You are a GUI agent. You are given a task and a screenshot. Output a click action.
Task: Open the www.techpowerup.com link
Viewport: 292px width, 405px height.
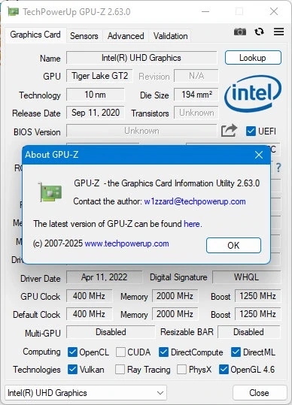pos(126,243)
